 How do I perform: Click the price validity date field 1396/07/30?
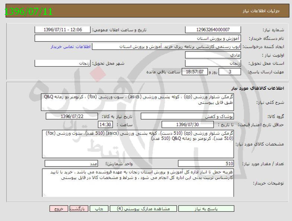click(188, 125)
